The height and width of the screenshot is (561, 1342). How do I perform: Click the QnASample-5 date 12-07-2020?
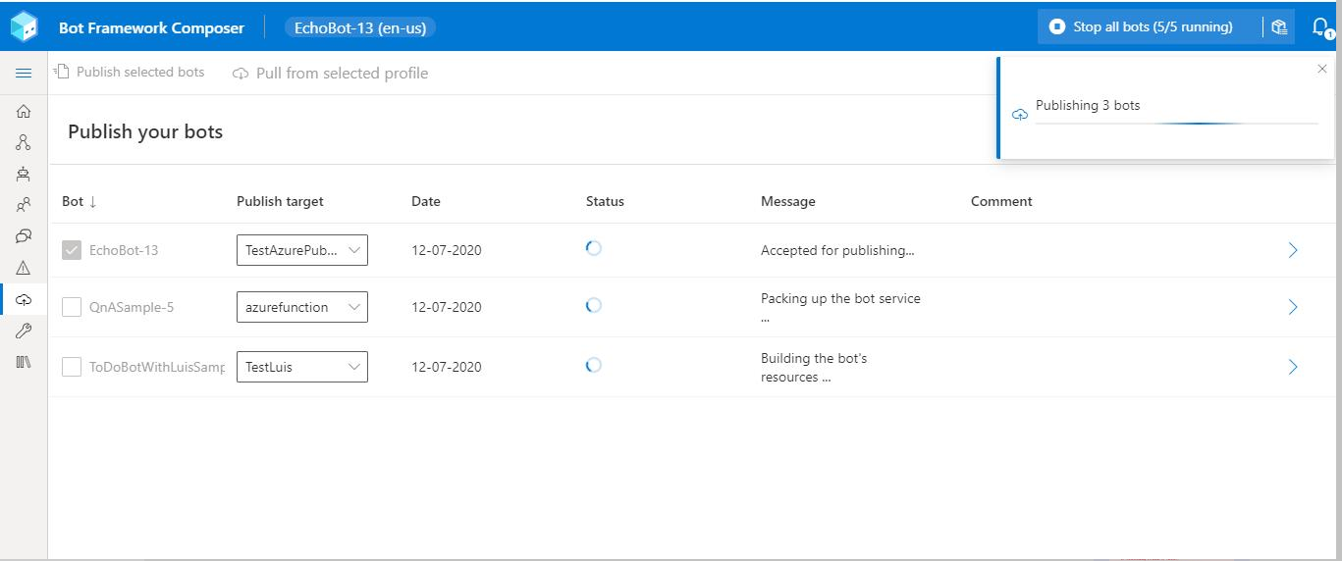[447, 307]
